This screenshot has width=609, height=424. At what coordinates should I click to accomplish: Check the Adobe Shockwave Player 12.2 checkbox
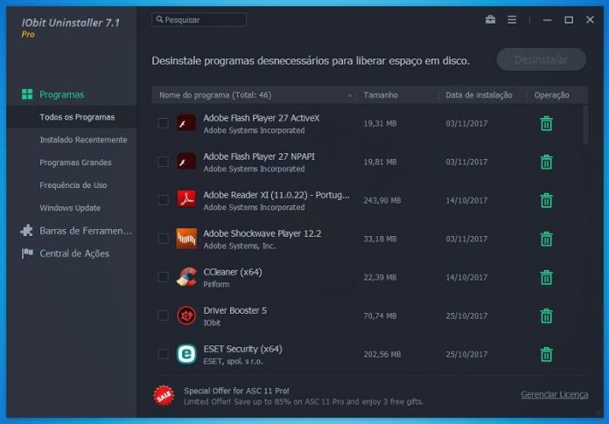163,238
